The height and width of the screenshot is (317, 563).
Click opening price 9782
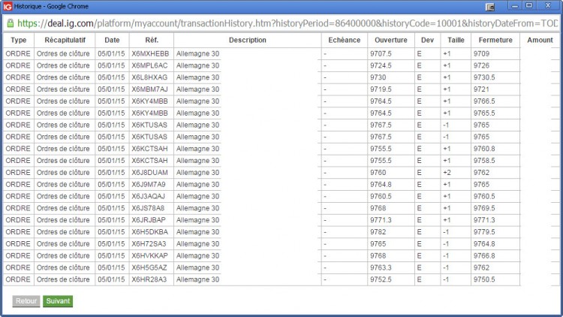point(378,232)
